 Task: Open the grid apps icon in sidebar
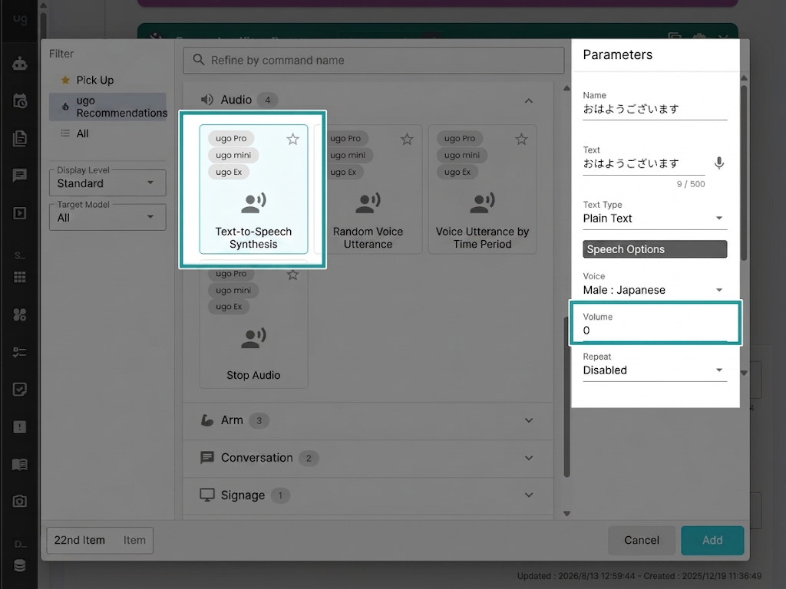point(19,277)
